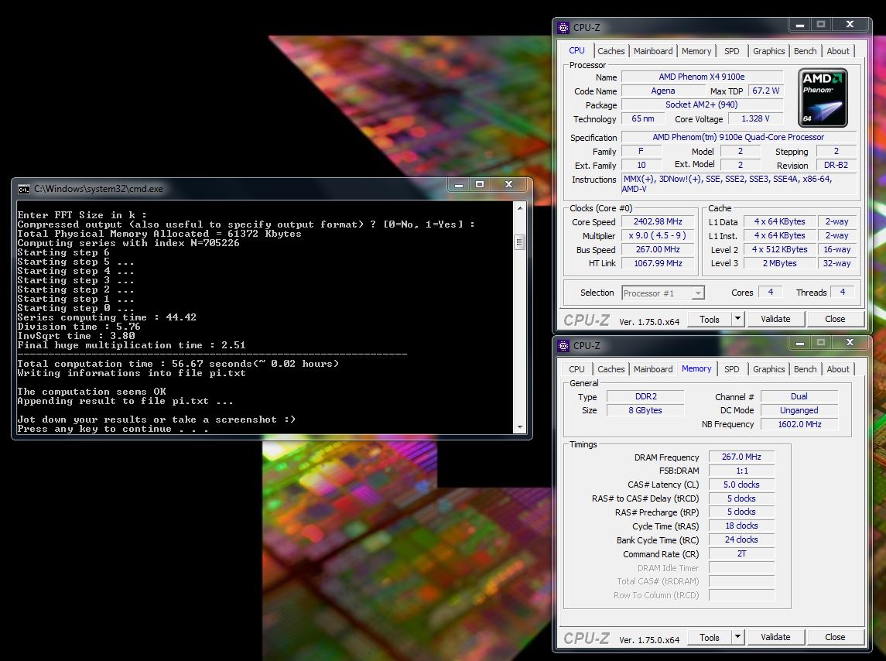
Task: Click the AMD Phenom processor logo
Action: 823,98
